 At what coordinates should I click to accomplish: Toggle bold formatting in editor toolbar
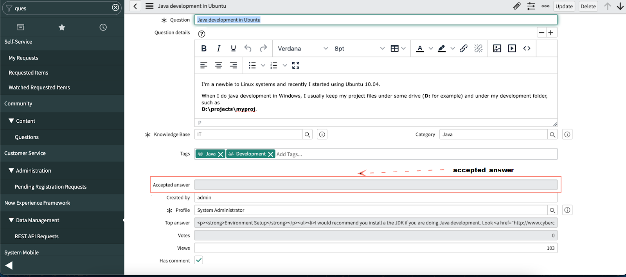tap(204, 48)
